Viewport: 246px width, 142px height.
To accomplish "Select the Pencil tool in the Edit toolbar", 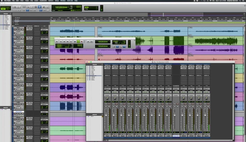I will click(47, 7).
